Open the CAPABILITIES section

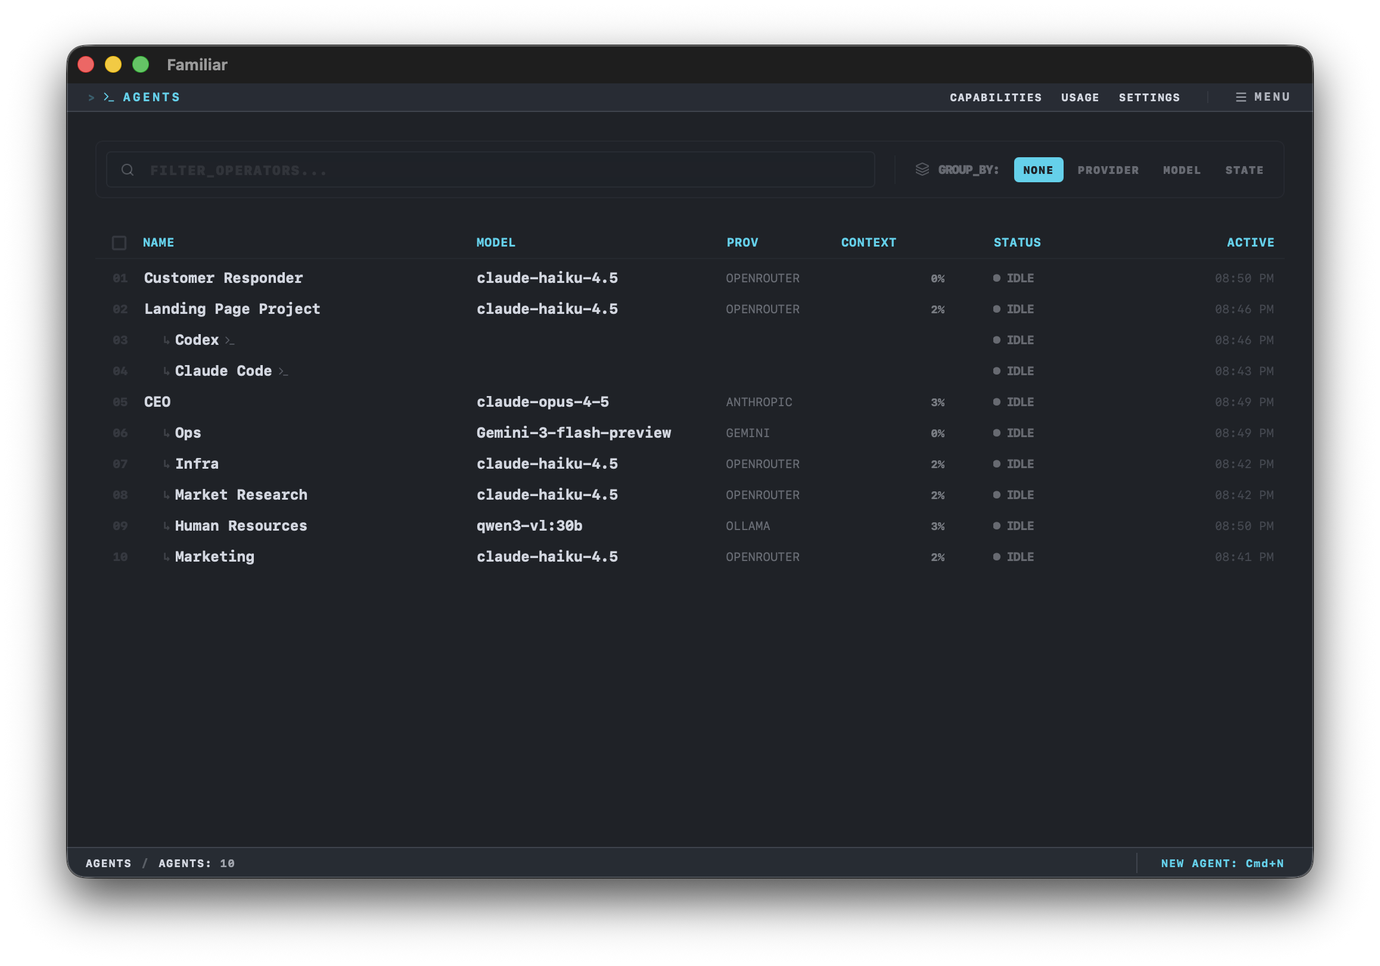[996, 96]
